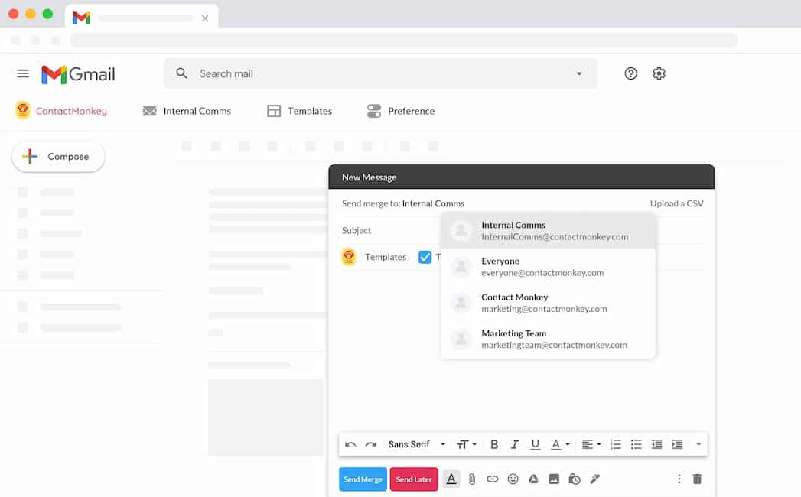This screenshot has width=801, height=497.
Task: Open the Gmail help icon
Action: tap(631, 73)
